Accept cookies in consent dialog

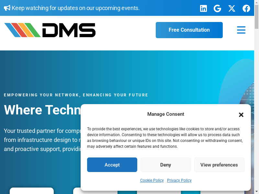[112, 165]
